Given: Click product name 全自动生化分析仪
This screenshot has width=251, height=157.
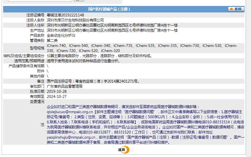Looking at the screenshot, I should [x=61, y=35].
